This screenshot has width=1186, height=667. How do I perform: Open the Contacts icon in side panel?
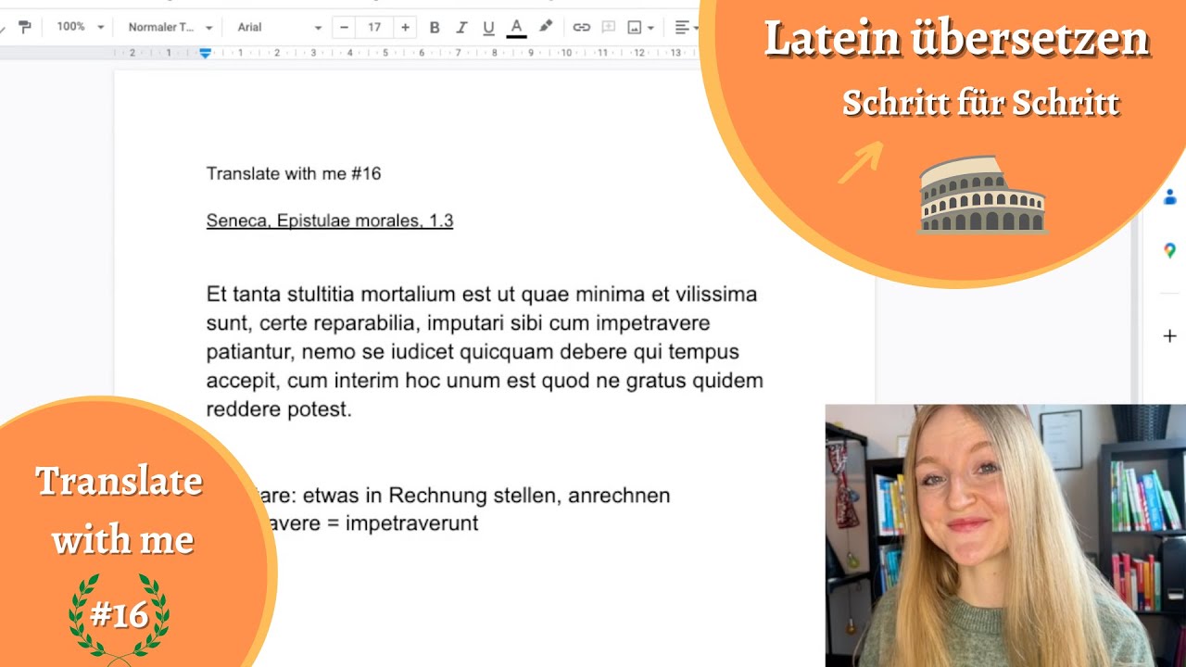point(1169,196)
